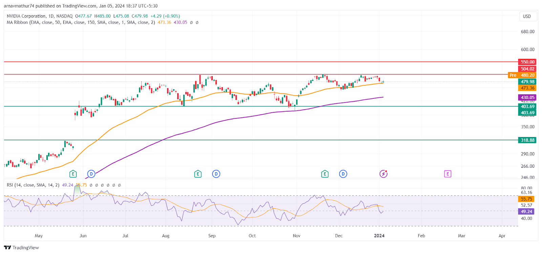Open the pink upcoming earnings E marker in February

[447, 174]
